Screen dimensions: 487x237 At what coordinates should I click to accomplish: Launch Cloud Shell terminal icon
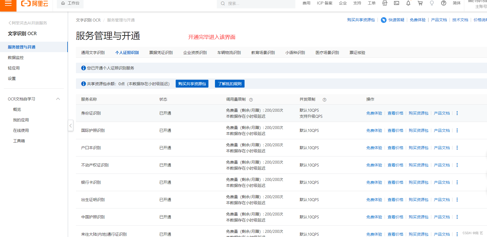tap(397, 3)
